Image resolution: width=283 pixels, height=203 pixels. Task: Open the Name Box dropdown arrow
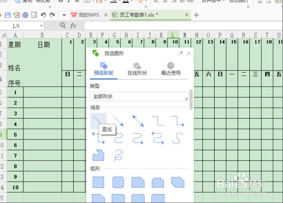(x=42, y=26)
